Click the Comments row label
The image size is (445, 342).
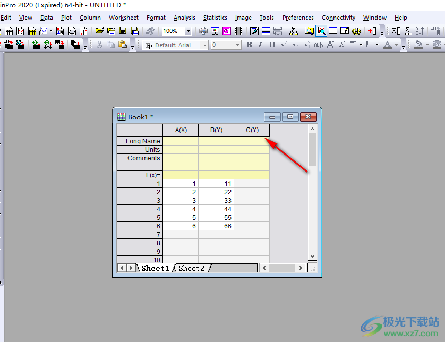point(140,163)
